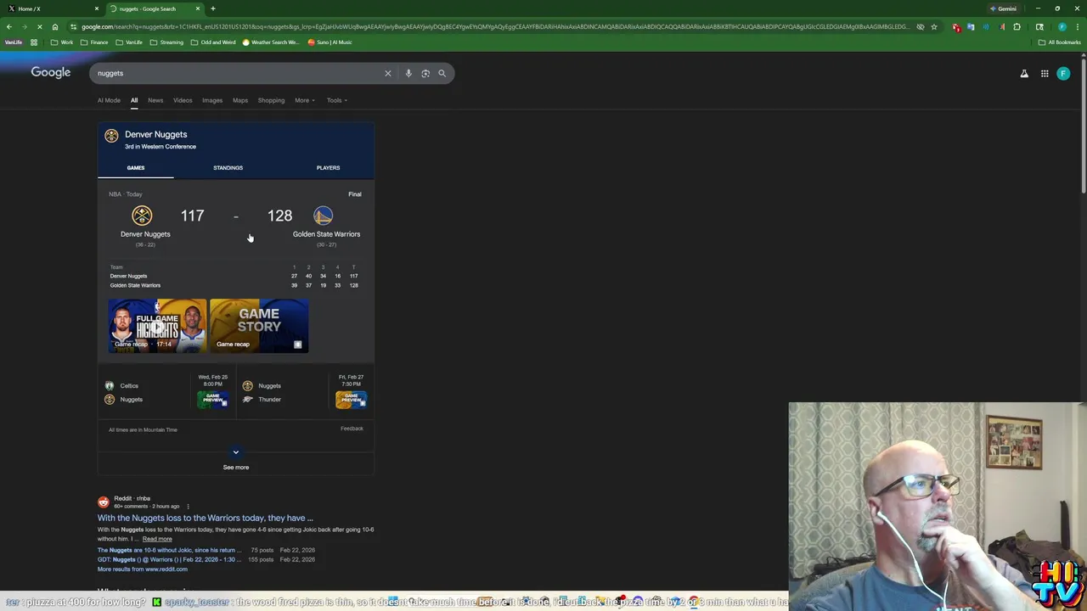This screenshot has width=1087, height=611.
Task: Bookmark this page with the star
Action: pyautogui.click(x=934, y=26)
